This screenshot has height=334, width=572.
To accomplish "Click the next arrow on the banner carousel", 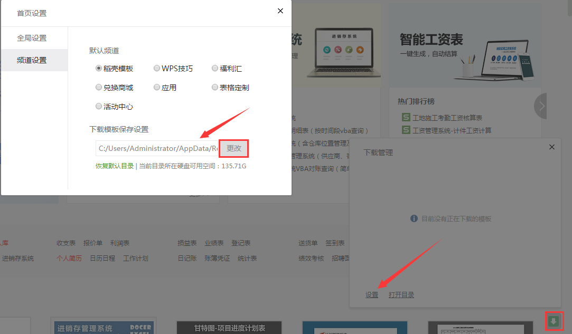I will pyautogui.click(x=541, y=106).
